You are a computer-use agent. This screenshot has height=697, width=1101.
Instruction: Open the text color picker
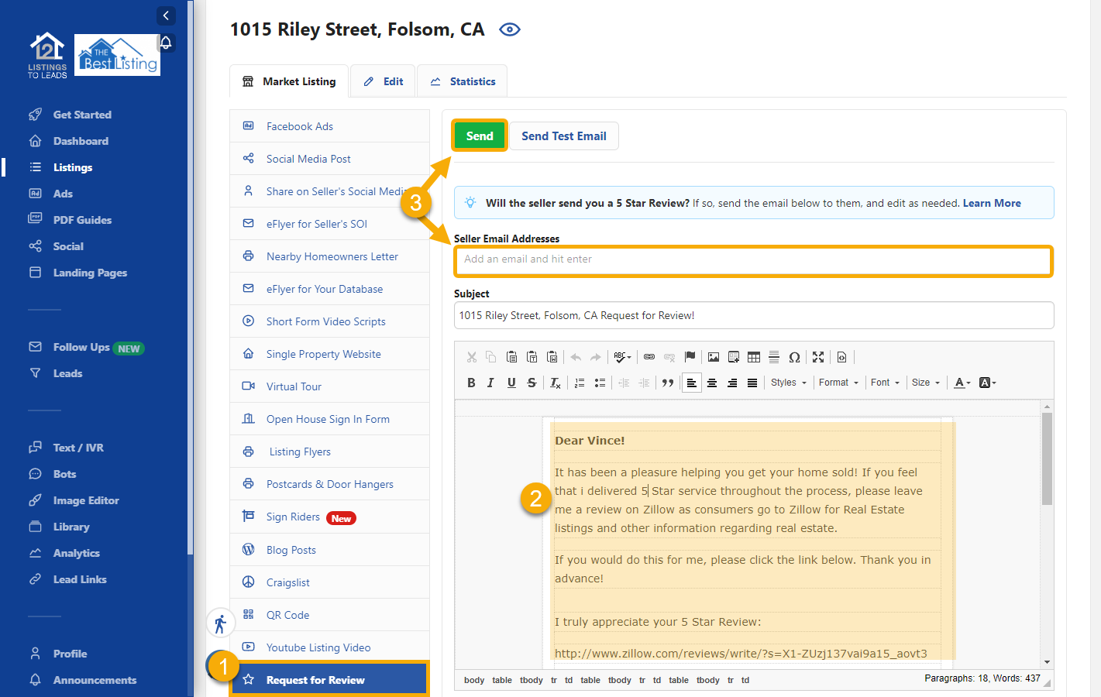(962, 383)
